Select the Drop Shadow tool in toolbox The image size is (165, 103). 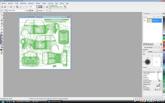point(2,47)
